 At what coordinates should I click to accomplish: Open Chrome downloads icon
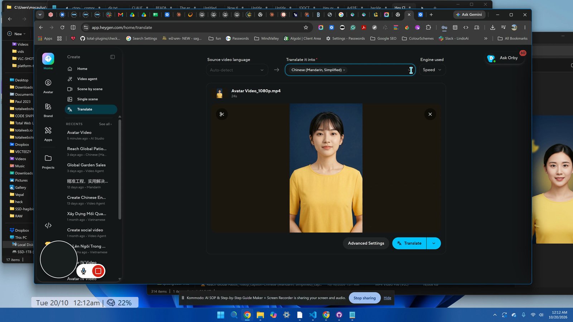493,28
